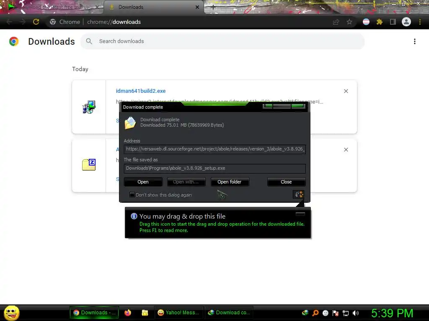Viewport: 429px width, 321px height.
Task: Click the drag and drop file icon
Action: coord(298,194)
